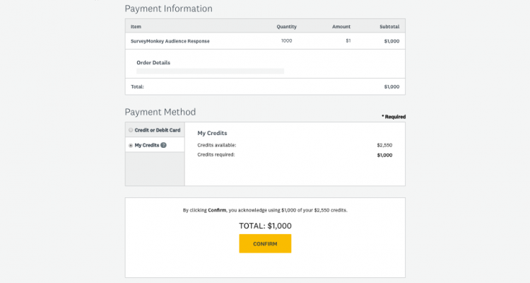Screen dimensions: 530x283
Task: Click the 1000 quantity value
Action: (286, 41)
